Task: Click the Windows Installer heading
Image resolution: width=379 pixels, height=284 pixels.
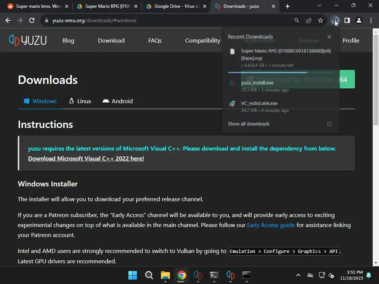Action: [48, 184]
